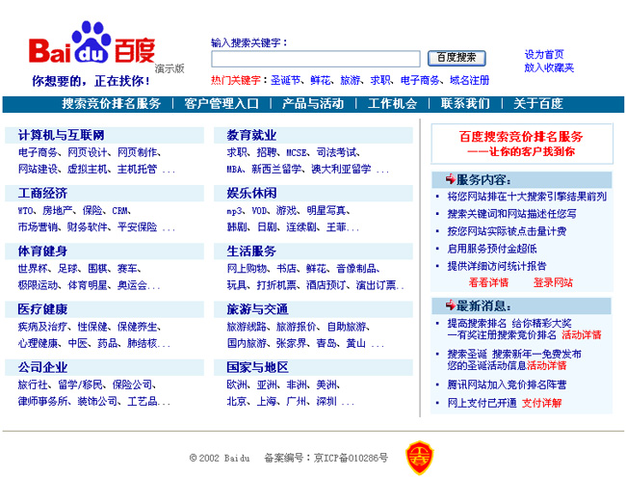Click the 奥运会 link

[x=132, y=285]
